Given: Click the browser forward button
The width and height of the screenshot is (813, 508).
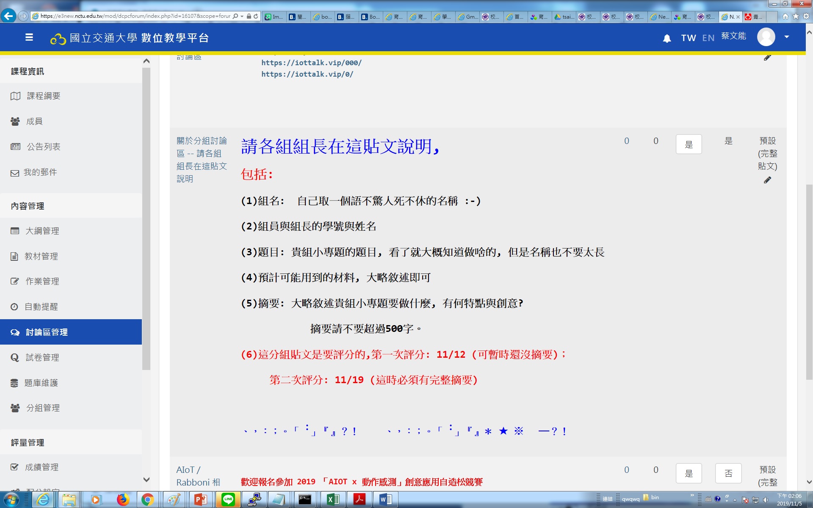Looking at the screenshot, I should [23, 16].
